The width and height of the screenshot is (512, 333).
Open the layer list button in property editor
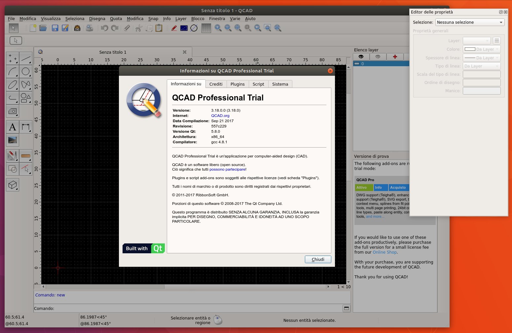tap(496, 41)
